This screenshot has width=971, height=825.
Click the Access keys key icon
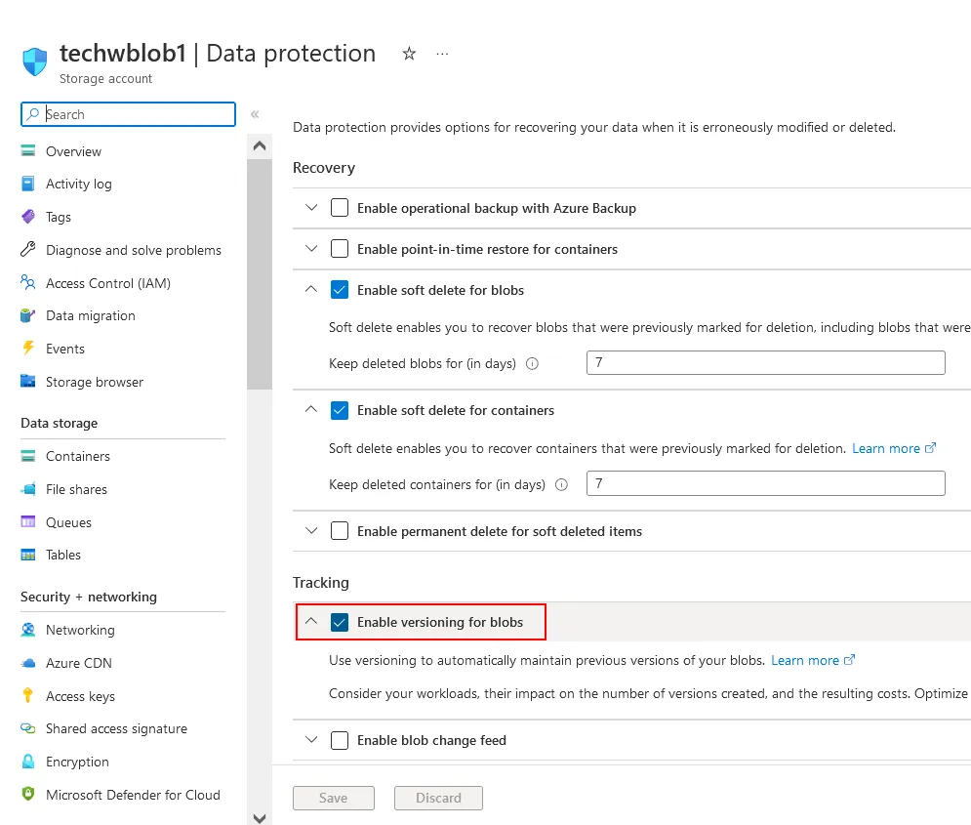coord(27,696)
